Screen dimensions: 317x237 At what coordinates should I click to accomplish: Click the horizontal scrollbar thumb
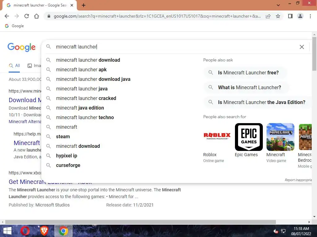point(141,222)
